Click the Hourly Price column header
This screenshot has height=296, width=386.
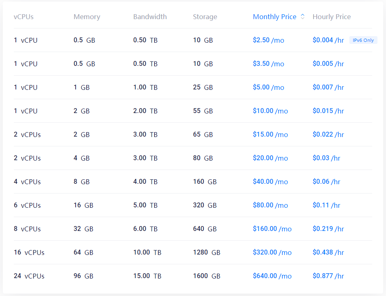331,17
